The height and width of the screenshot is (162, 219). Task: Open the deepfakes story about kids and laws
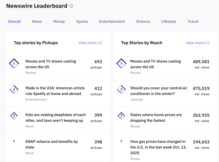(55, 118)
